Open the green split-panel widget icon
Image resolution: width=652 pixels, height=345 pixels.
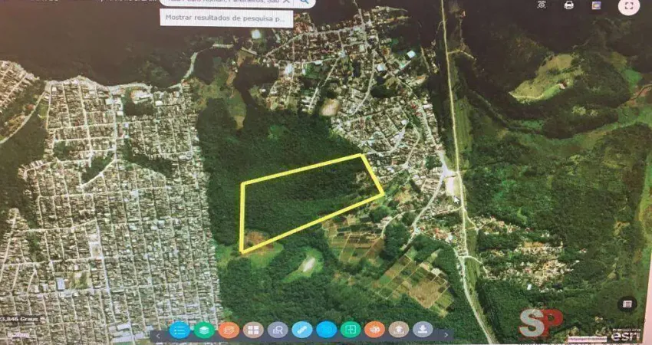(351, 330)
